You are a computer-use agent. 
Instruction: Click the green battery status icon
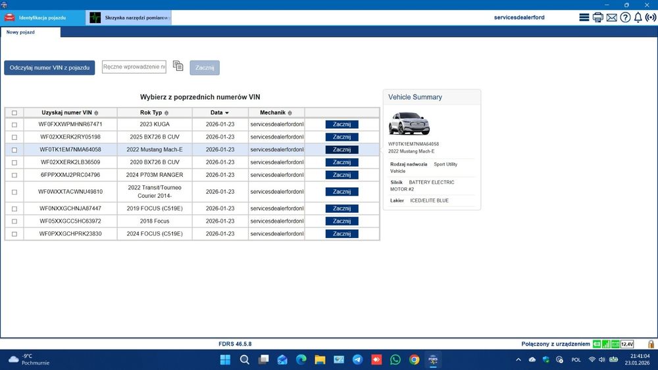615,344
